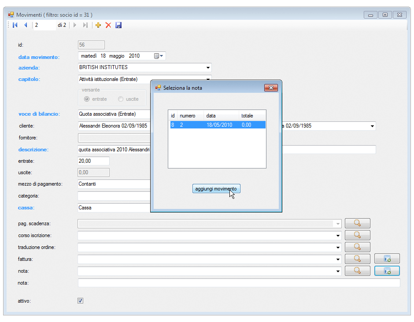Search pag. scadenza with magnifier button
The width and height of the screenshot is (414, 322).
[358, 223]
